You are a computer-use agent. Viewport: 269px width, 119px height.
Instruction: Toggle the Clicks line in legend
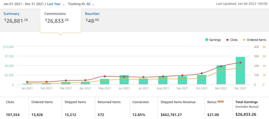coord(231,40)
